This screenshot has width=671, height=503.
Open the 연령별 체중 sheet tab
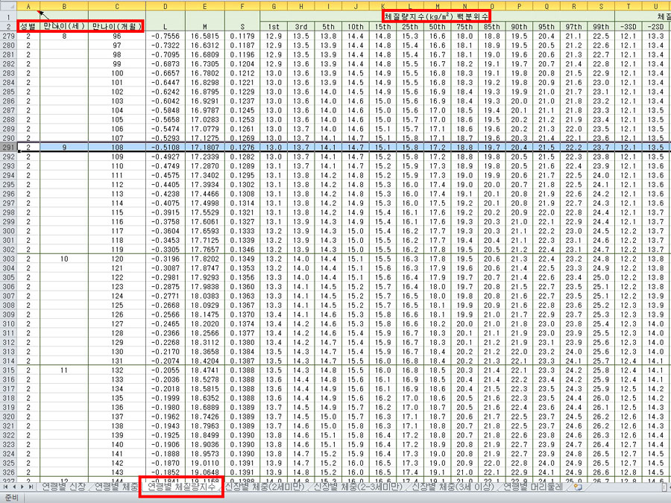[x=116, y=487]
